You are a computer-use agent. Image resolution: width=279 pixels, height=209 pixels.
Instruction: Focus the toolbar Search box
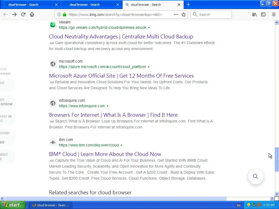pyautogui.click(x=211, y=15)
